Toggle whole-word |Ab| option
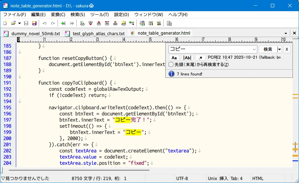Viewport: 299px width, 183px height. pyautogui.click(x=187, y=58)
